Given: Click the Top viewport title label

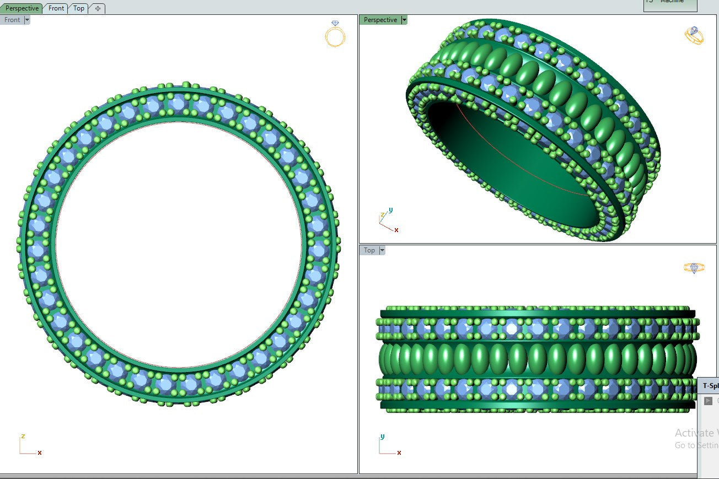Looking at the screenshot, I should click(x=369, y=250).
